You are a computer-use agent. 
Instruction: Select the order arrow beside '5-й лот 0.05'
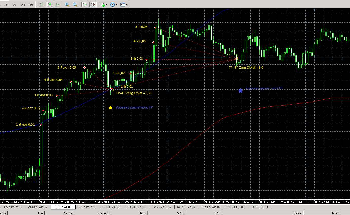(84, 68)
